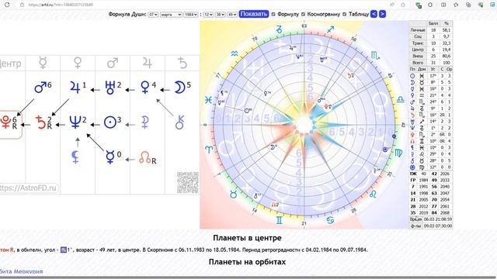Click Virgo sign on cosmogram wheel
The width and height of the screenshot is (497, 279).
(x=398, y=153)
